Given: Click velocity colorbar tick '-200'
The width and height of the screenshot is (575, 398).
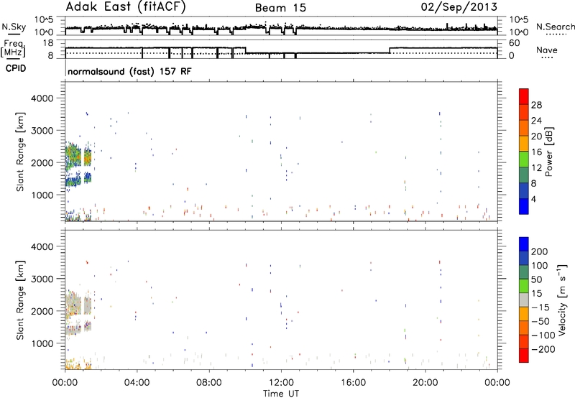Looking at the screenshot, I should [543, 349].
